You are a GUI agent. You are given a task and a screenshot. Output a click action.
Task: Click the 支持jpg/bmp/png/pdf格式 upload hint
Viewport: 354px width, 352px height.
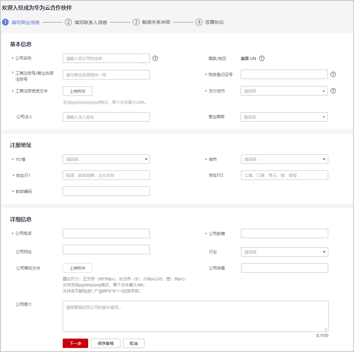pos(105,102)
